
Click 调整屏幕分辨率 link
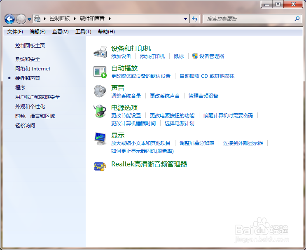click(x=197, y=143)
